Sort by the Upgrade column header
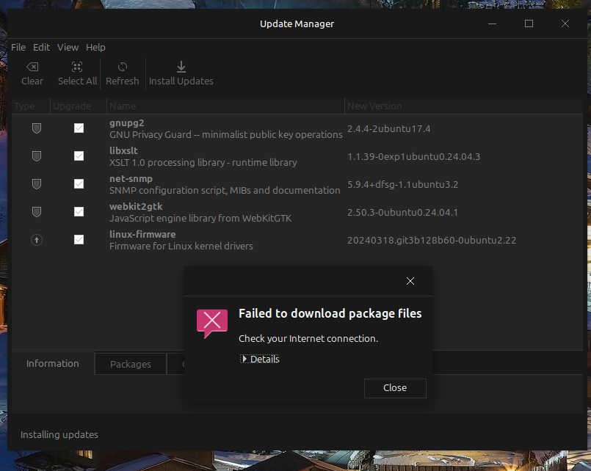Screen dimensions: 591x471 click(79, 106)
